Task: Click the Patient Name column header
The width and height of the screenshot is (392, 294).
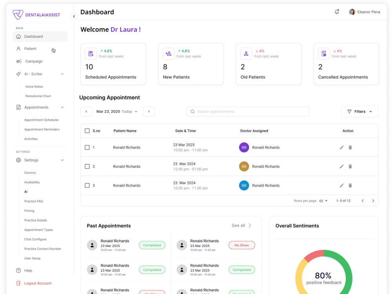Action: [125, 131]
